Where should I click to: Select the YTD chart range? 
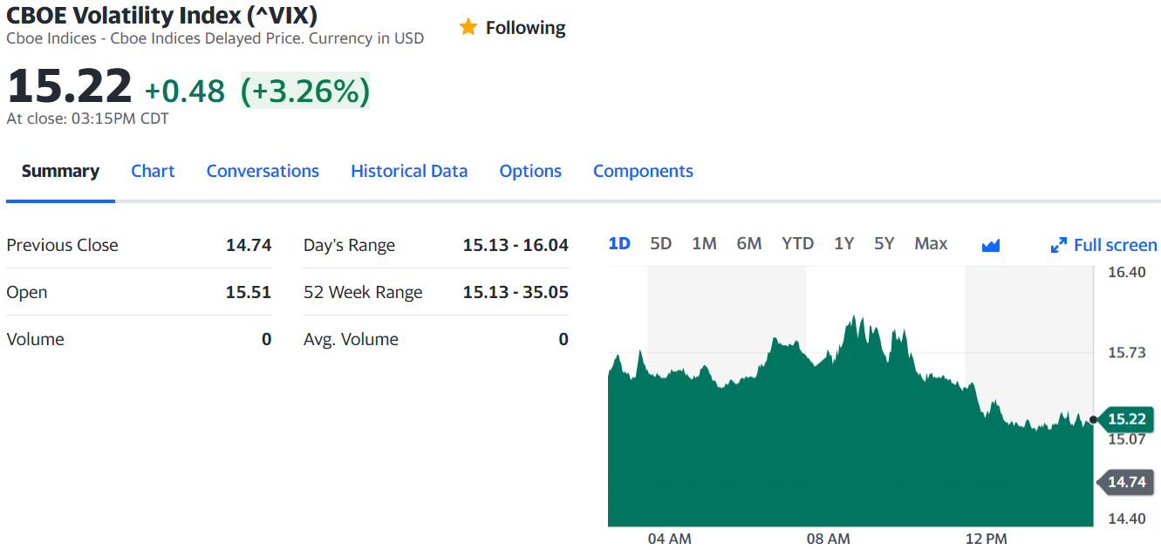click(797, 244)
